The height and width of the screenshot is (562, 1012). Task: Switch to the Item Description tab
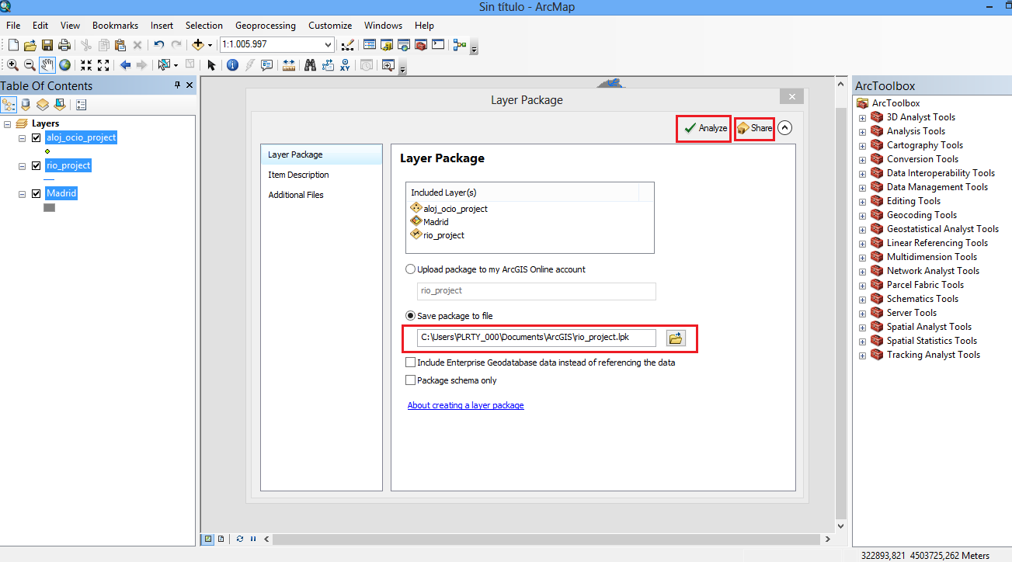pos(298,175)
